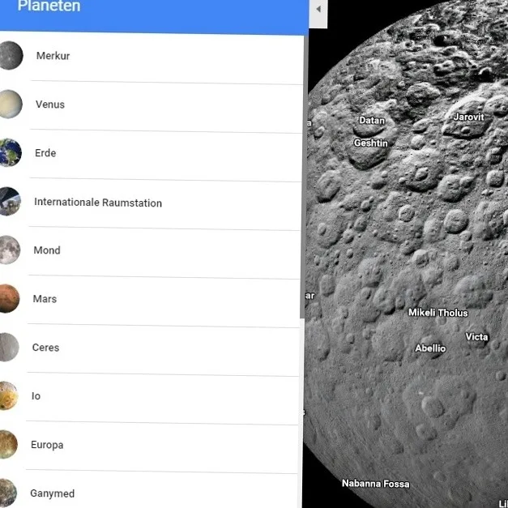Click the Abellio crater label
508x508 pixels.
430,348
